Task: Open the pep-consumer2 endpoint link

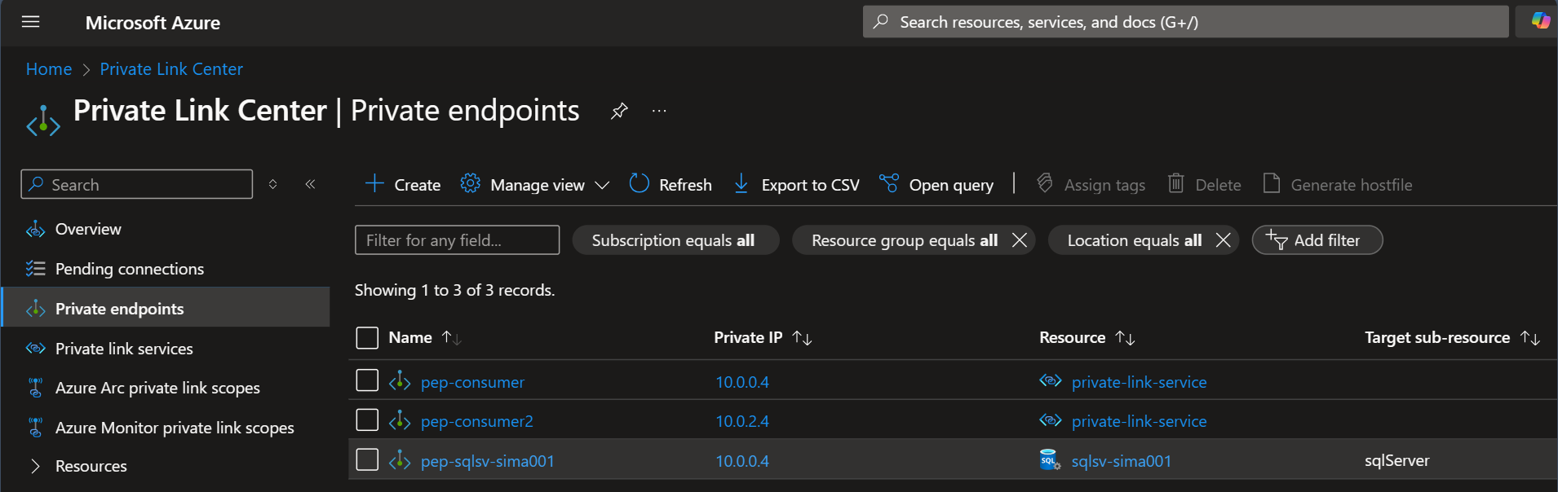Action: [x=476, y=421]
